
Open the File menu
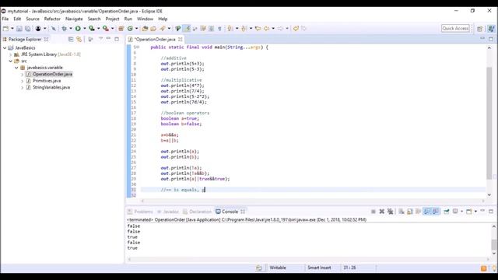(5, 19)
